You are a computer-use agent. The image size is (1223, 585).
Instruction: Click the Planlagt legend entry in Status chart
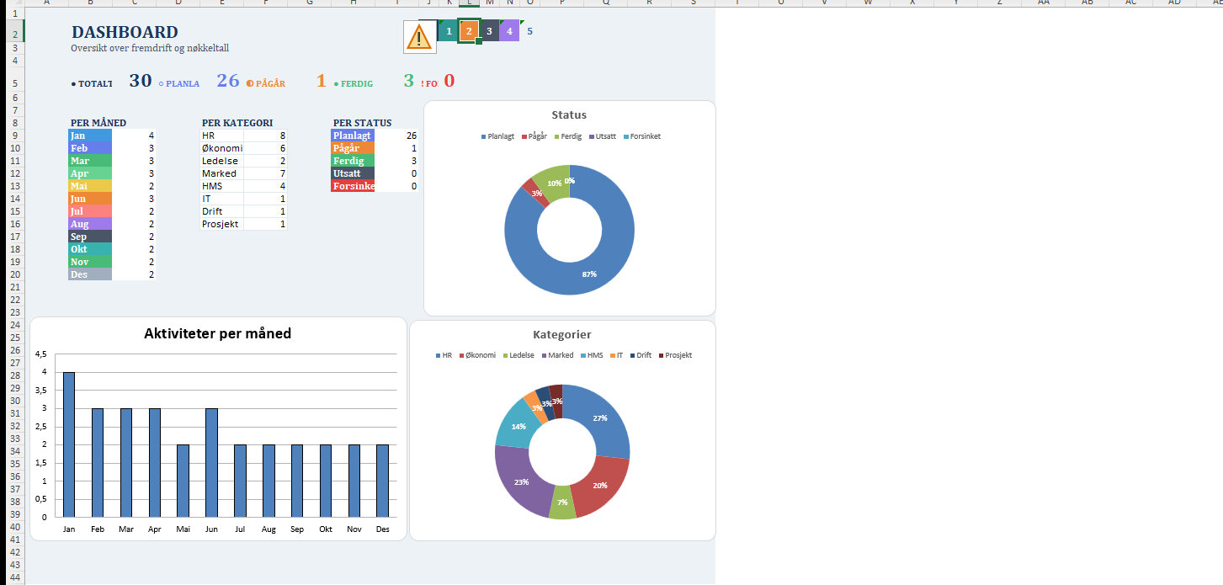coord(500,136)
